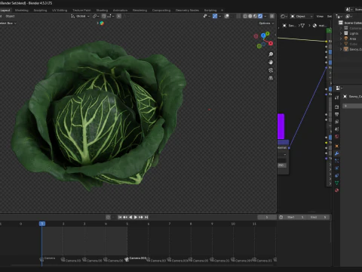Open the View Layer properties tab icon
362x272 pixels.
[337, 122]
